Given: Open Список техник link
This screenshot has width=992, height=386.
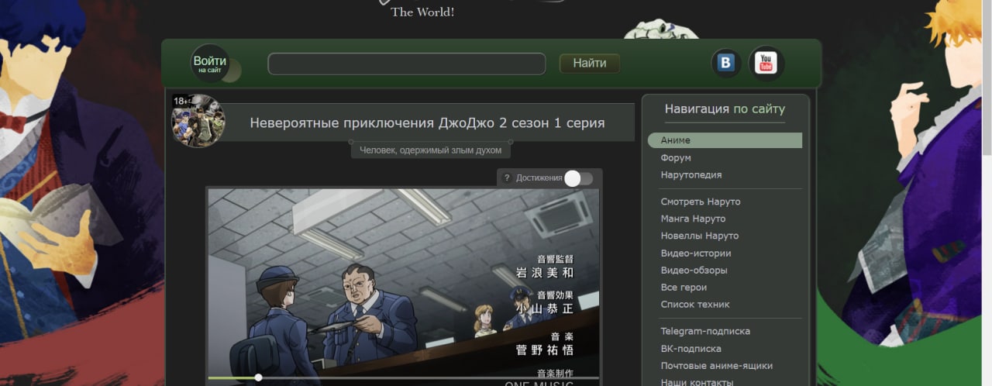Looking at the screenshot, I should coord(695,305).
